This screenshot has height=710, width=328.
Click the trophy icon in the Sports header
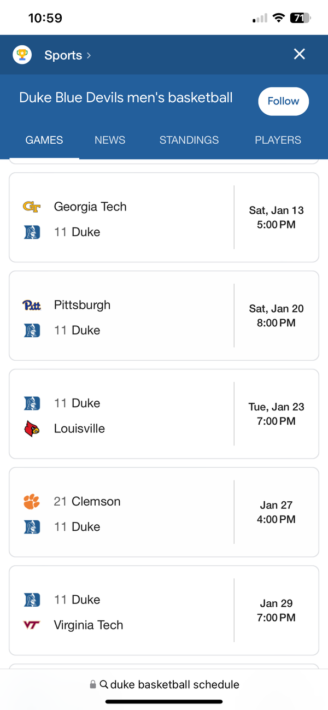tap(22, 55)
